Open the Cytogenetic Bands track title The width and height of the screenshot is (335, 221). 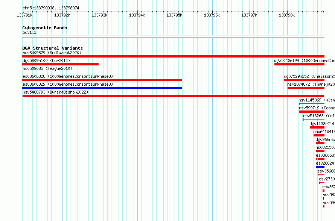click(45, 28)
